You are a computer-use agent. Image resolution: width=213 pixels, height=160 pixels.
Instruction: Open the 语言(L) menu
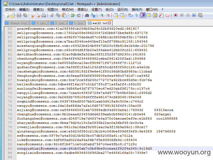click(83, 10)
